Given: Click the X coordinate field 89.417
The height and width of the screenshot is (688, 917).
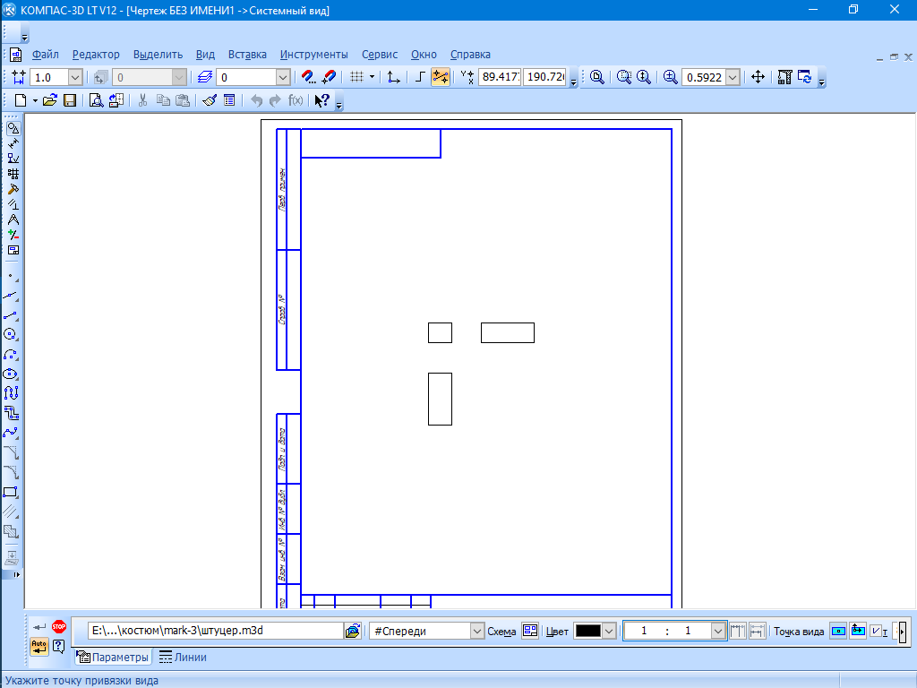Looking at the screenshot, I should click(x=500, y=77).
